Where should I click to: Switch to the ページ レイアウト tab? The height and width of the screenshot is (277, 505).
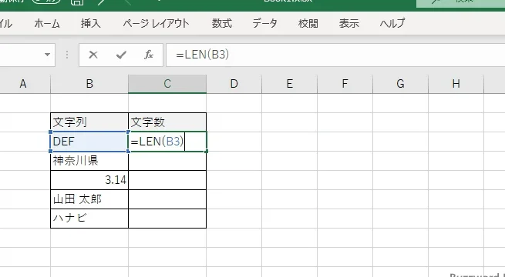[156, 23]
